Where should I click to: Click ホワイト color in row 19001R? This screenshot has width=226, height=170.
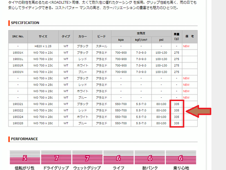tap(82, 66)
